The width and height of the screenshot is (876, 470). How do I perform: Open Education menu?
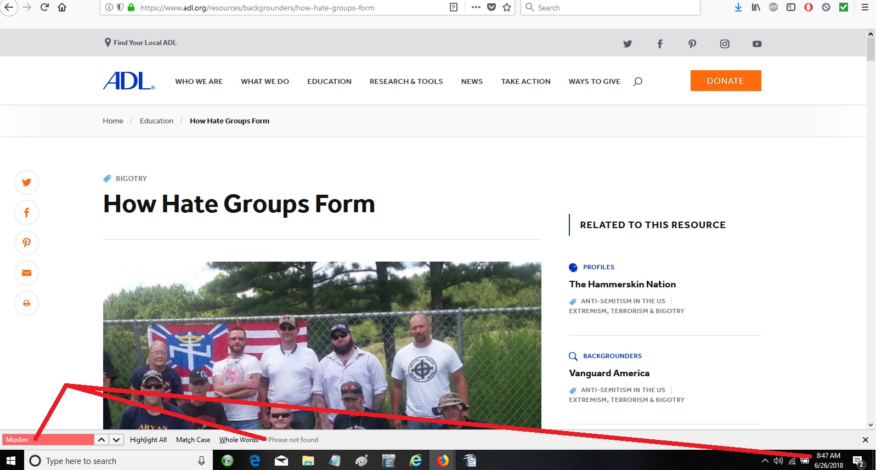[329, 81]
